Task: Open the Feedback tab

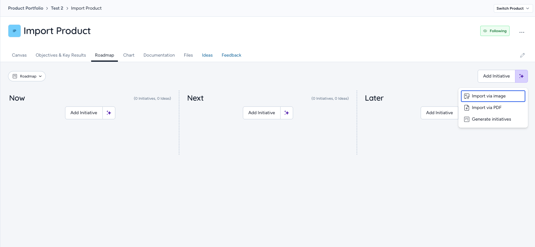Action: [231, 55]
